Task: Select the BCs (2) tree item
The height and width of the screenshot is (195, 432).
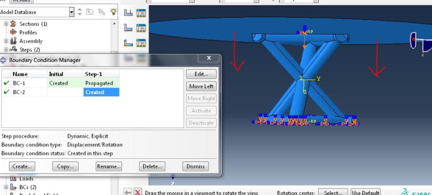Action: (28, 187)
